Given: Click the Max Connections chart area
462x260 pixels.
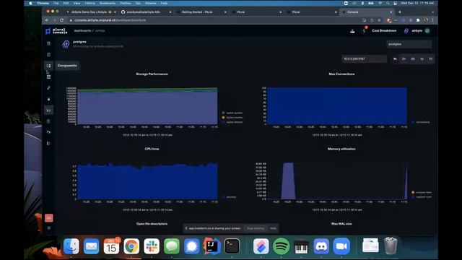Looking at the screenshot, I should tap(337, 106).
